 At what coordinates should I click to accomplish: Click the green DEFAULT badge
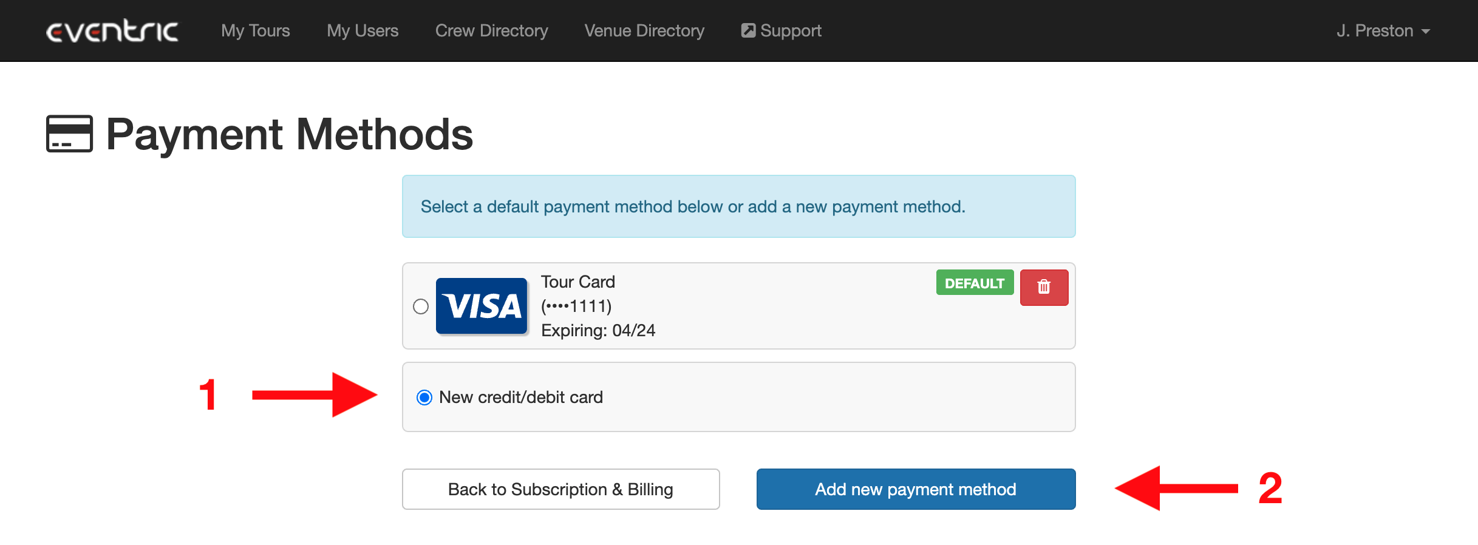pyautogui.click(x=975, y=283)
